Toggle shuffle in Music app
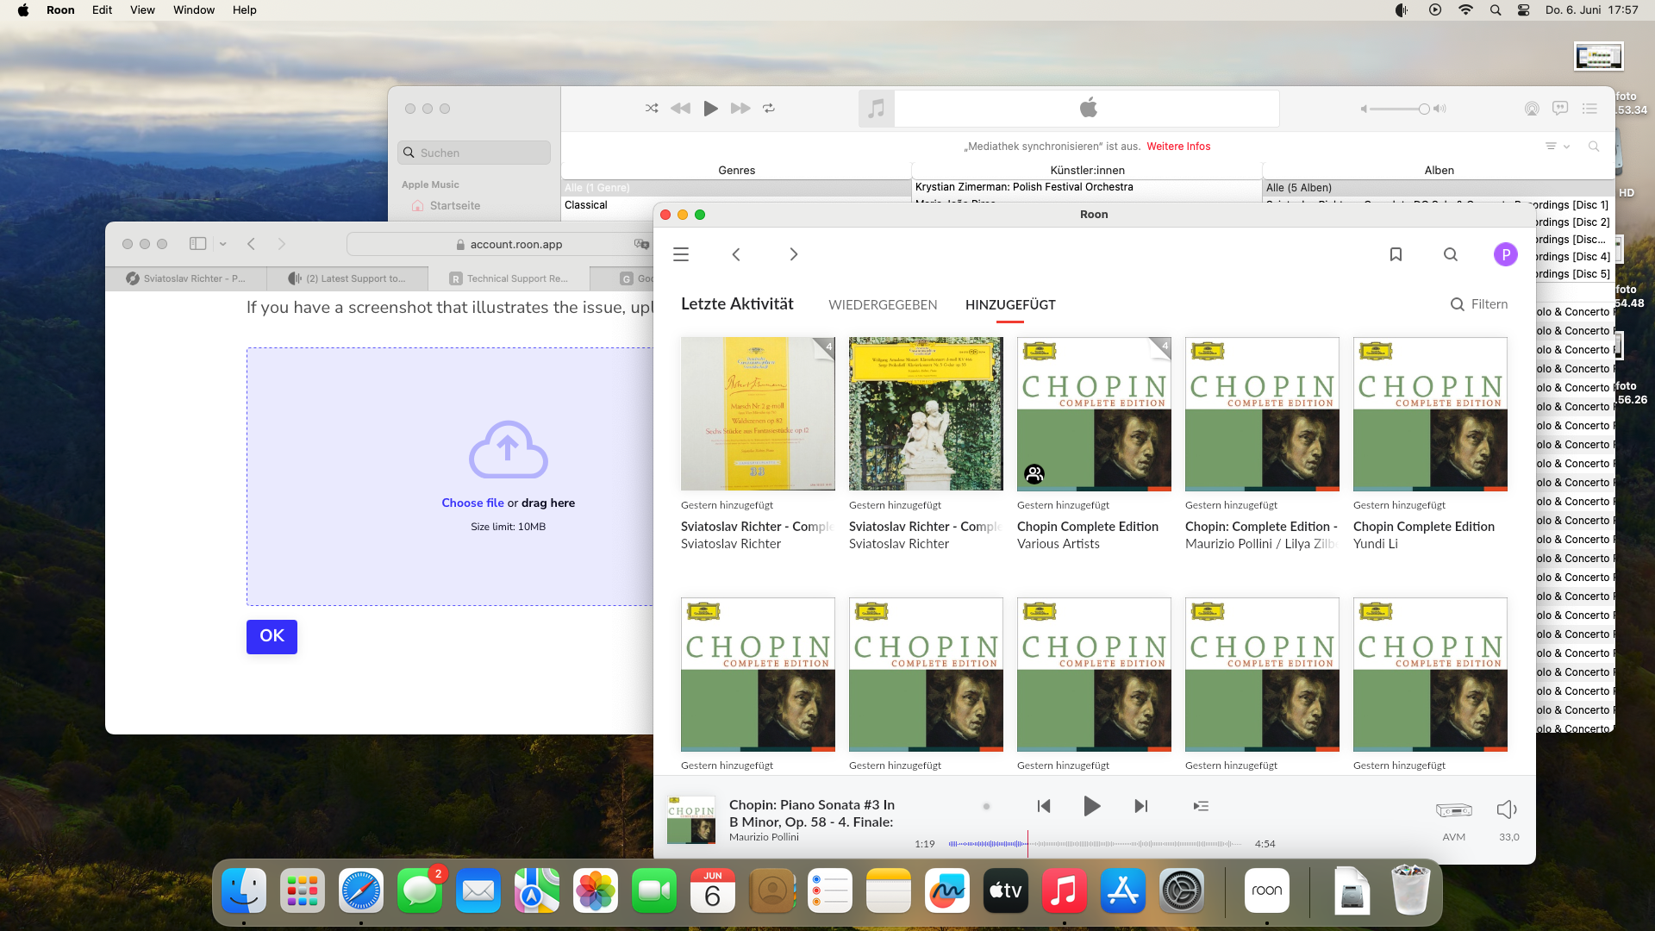1655x931 pixels. (x=652, y=109)
